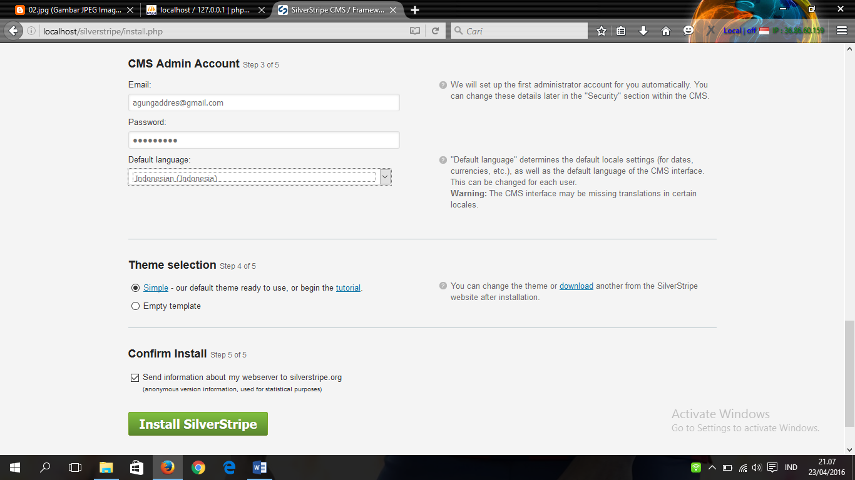The image size is (855, 480).
Task: Click help icon beside theme download note
Action: 443,286
